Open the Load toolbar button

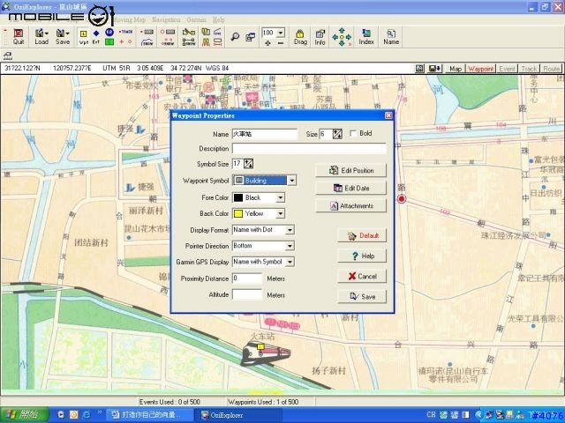41,37
